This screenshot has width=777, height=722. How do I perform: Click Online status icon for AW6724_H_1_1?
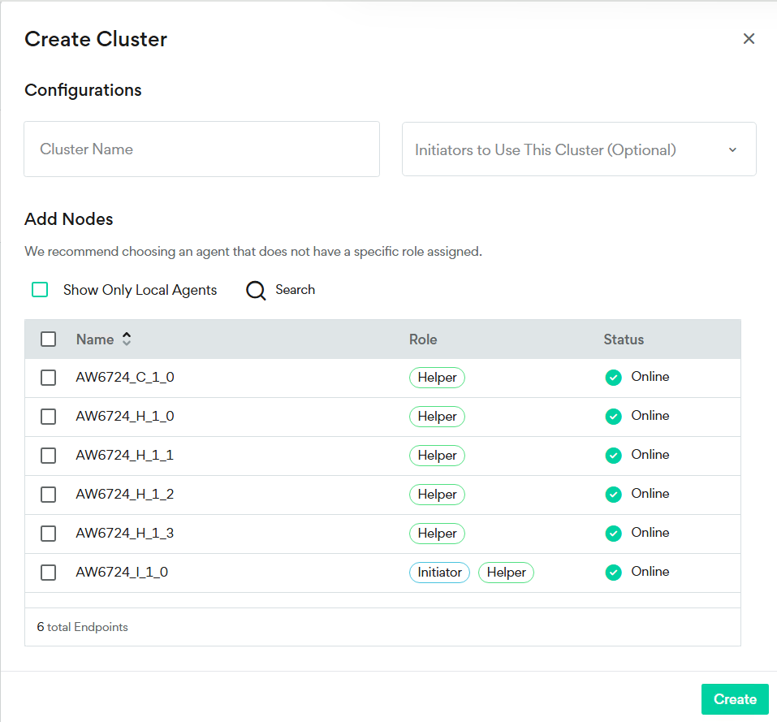(614, 456)
